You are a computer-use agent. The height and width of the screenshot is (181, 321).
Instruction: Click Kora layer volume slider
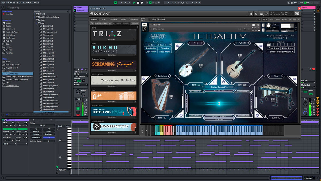pyautogui.click(x=216, y=65)
